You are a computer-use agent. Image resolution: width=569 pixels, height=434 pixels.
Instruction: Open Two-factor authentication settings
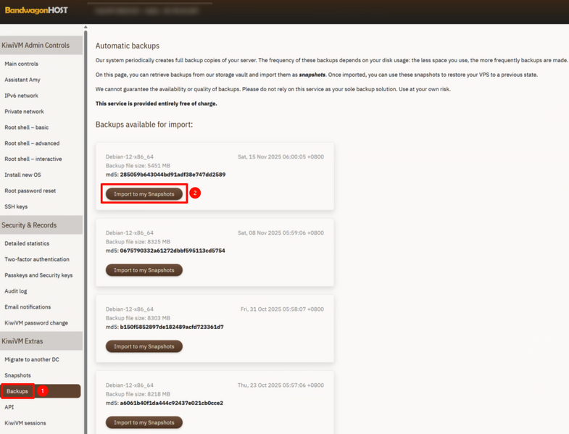pyautogui.click(x=37, y=259)
